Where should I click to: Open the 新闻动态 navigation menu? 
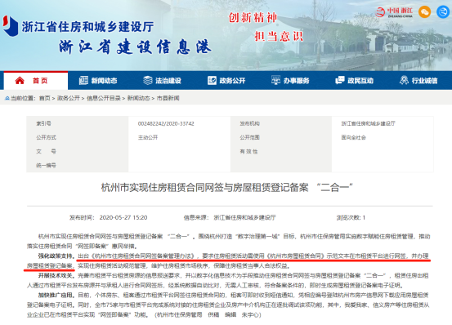coord(98,81)
